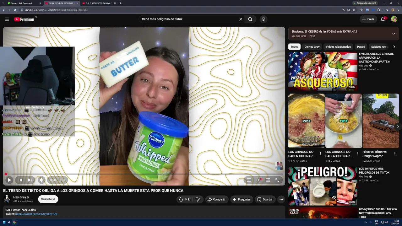Open "5 VECES QUE LOS GRINGOS" video title
402x226 pixels.
pyautogui.click(x=376, y=58)
